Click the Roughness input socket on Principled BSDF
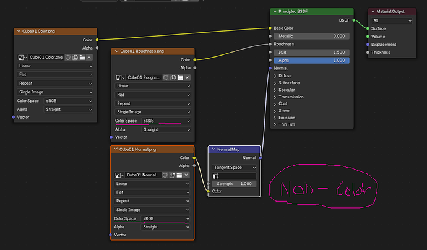The height and width of the screenshot is (250, 427). tap(270, 44)
